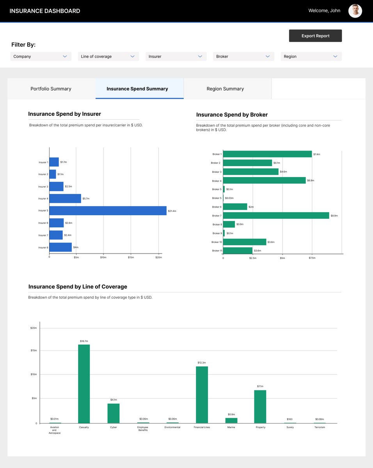Expand the Line of coverage filter
Image resolution: width=373 pixels, height=468 pixels.
pos(108,57)
